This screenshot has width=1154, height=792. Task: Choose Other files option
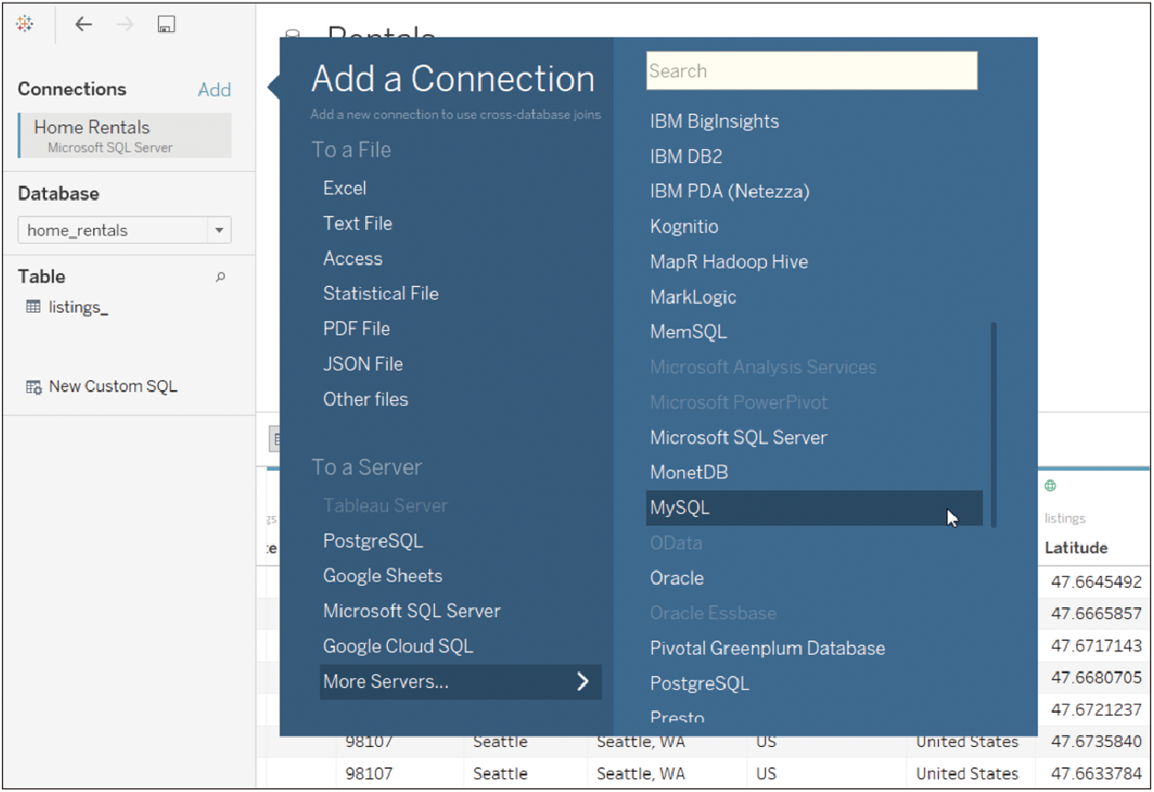[x=366, y=399]
